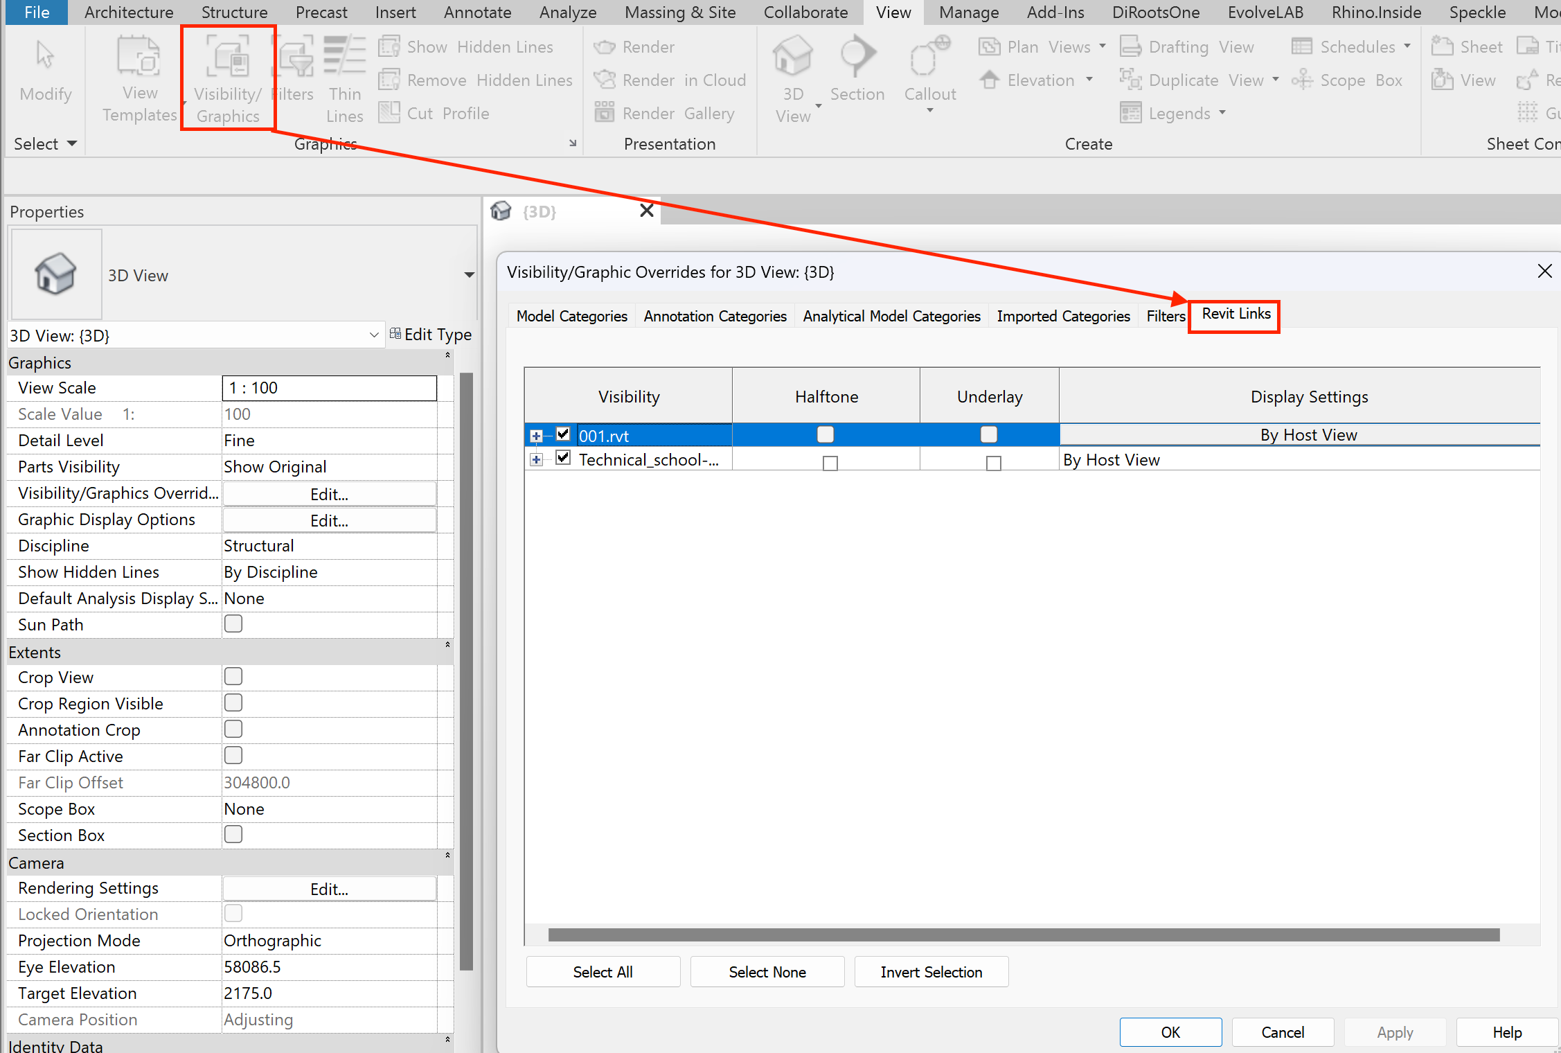
Task: Click the Select All button
Action: coord(603,972)
